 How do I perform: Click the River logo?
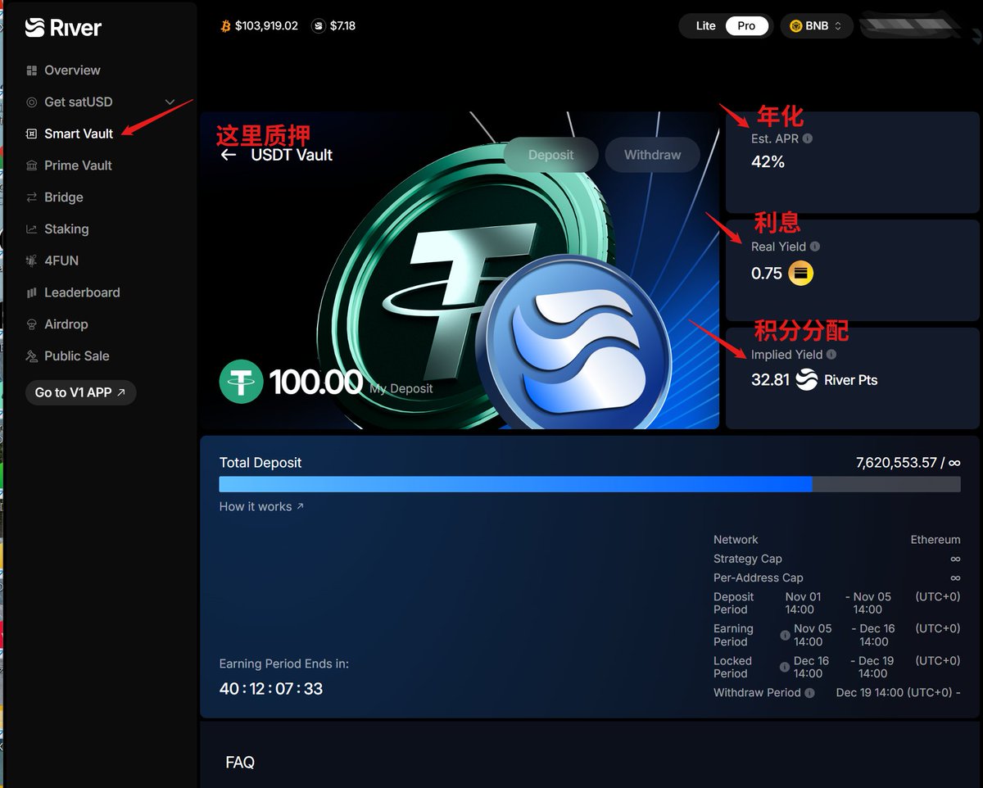(x=63, y=28)
